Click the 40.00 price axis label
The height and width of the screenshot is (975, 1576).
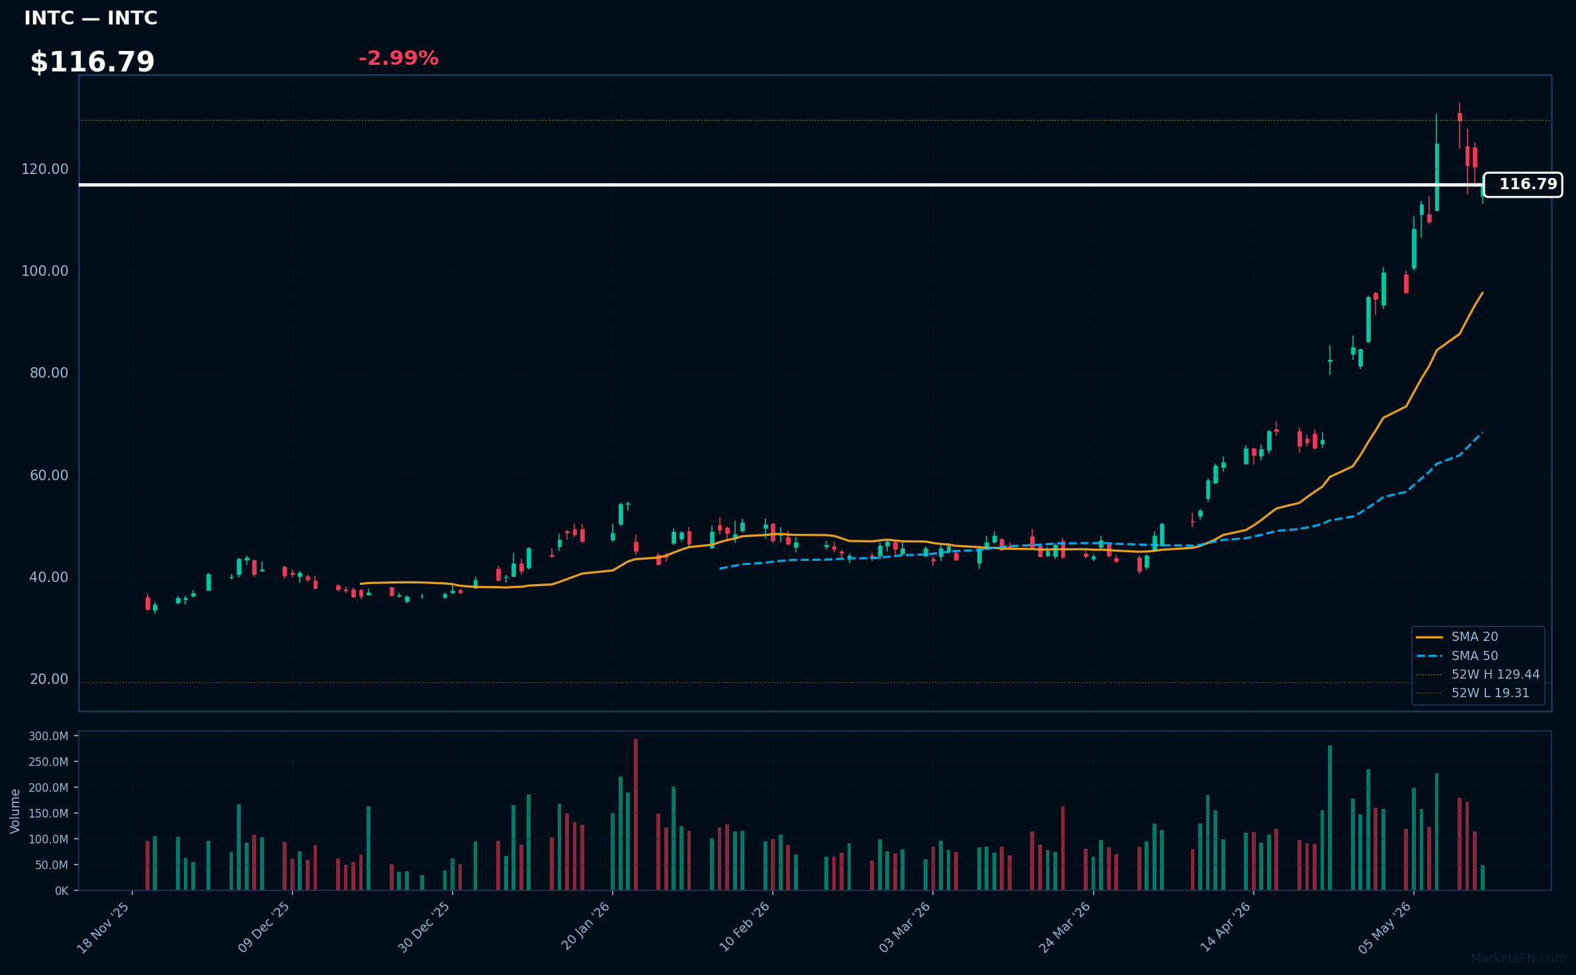click(49, 577)
